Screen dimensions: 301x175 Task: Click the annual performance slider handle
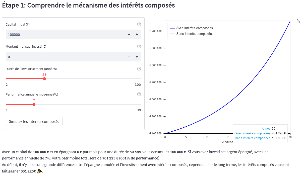34,105
